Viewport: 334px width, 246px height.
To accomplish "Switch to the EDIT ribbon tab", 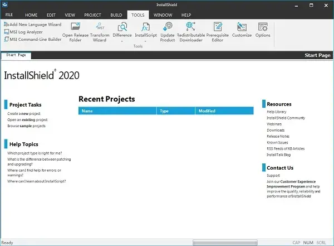I will click(51, 15).
